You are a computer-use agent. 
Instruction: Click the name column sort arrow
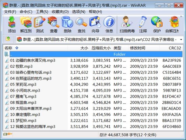(17, 48)
